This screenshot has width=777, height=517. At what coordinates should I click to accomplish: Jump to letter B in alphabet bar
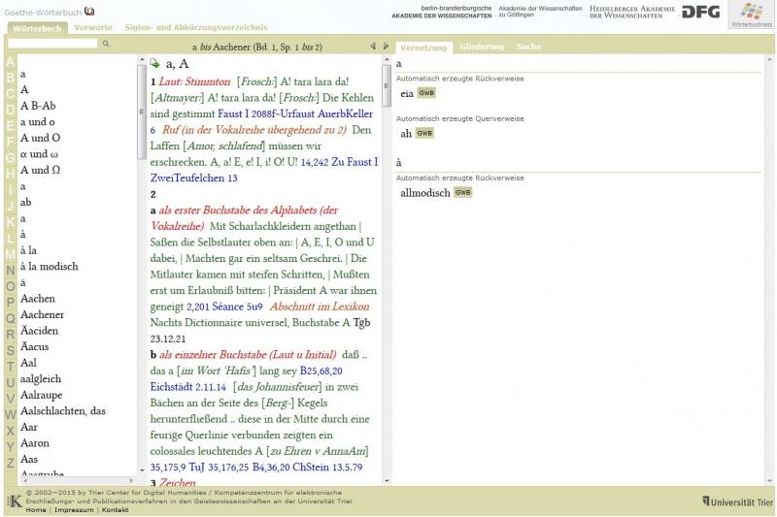point(10,78)
